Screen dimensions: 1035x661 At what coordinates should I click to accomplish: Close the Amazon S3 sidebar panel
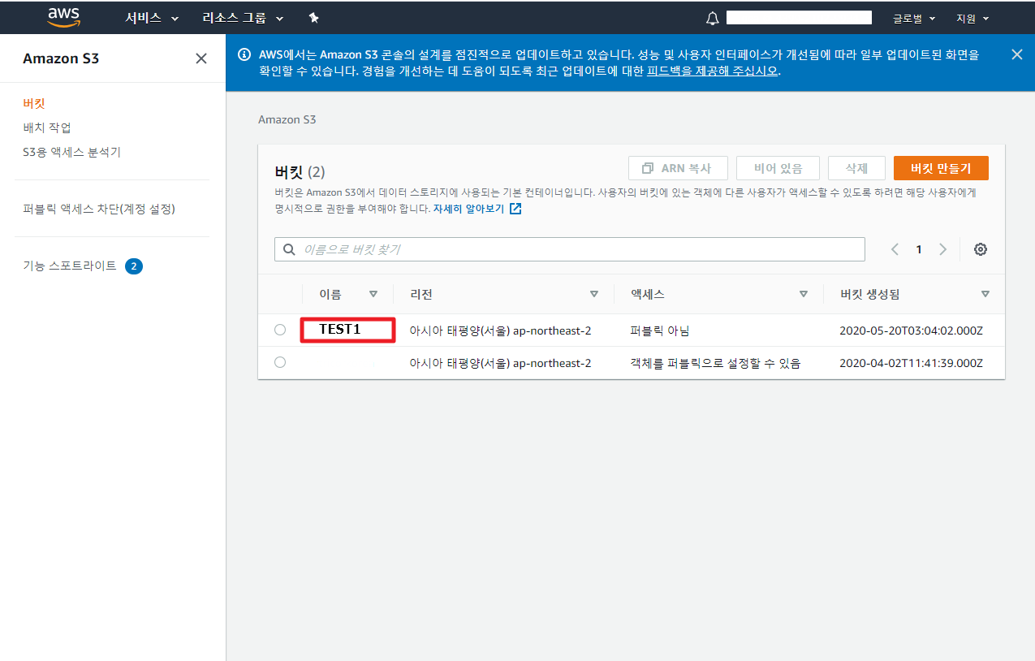pyautogui.click(x=201, y=58)
